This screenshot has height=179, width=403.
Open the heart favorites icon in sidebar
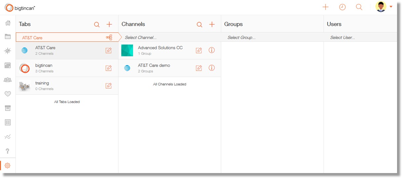(x=8, y=94)
